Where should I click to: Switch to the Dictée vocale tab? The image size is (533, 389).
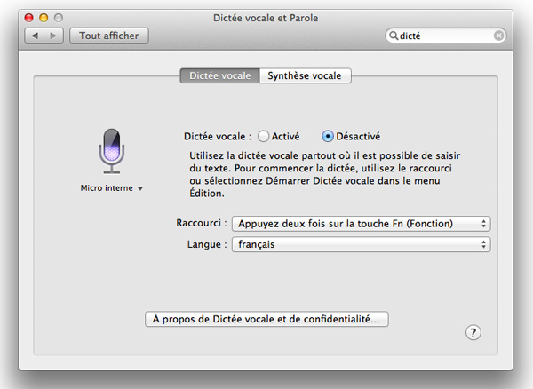point(220,76)
